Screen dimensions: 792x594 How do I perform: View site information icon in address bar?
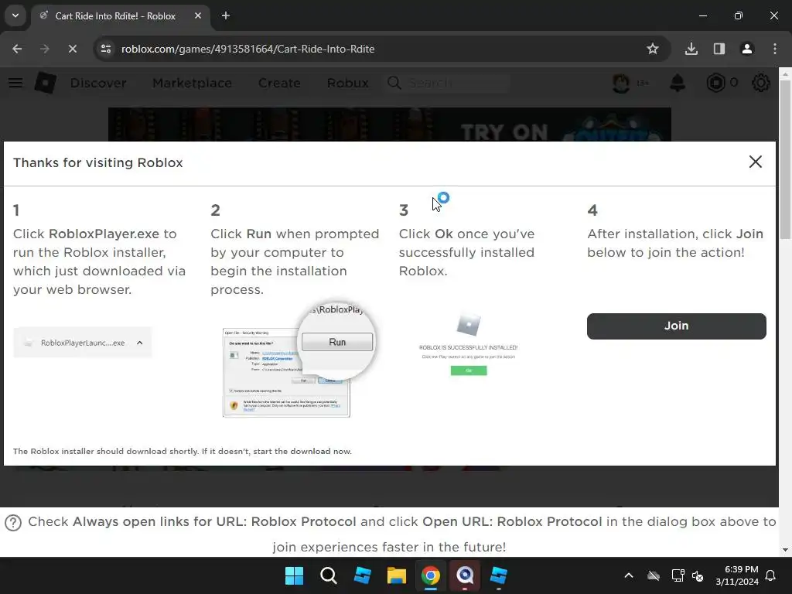coord(106,49)
